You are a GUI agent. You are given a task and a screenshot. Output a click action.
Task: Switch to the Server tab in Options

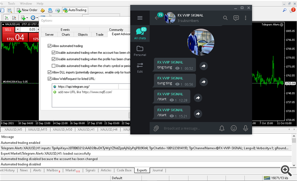click(x=49, y=34)
